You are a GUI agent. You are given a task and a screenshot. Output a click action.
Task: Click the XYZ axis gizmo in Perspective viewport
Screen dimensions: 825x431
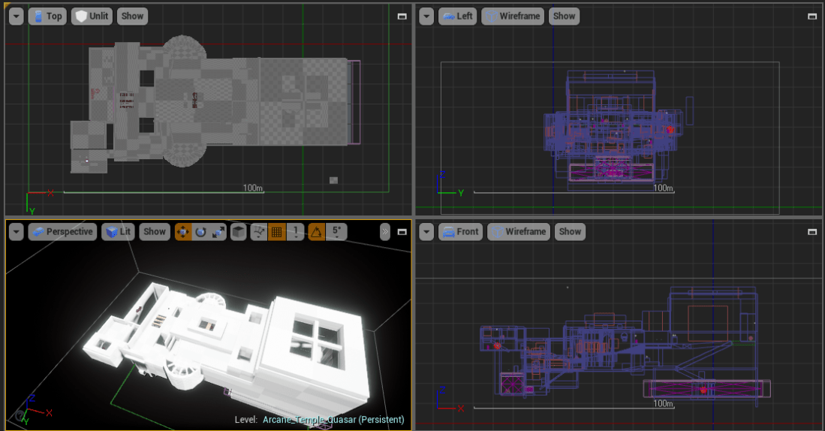[x=36, y=410]
